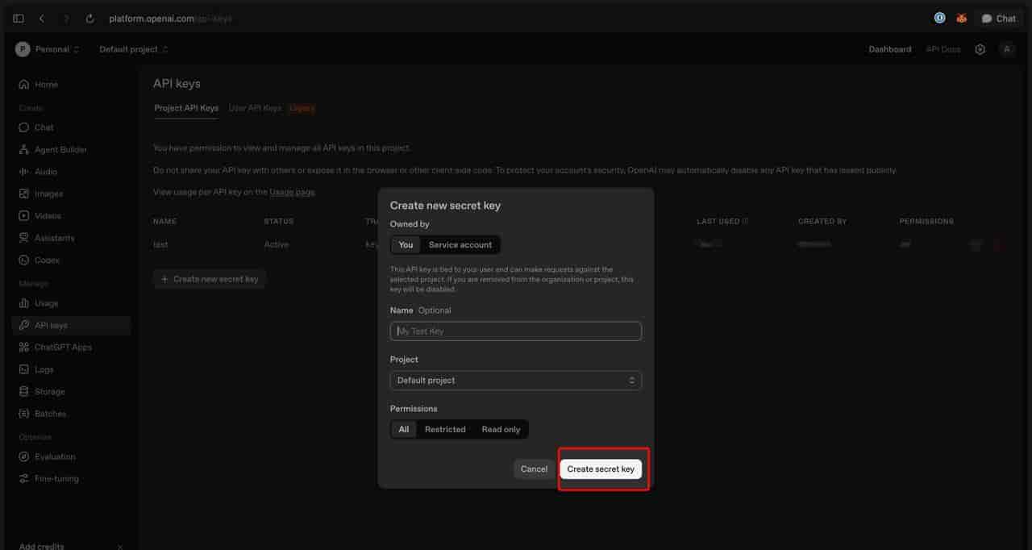
Task: Set key owner to You
Action: 406,244
